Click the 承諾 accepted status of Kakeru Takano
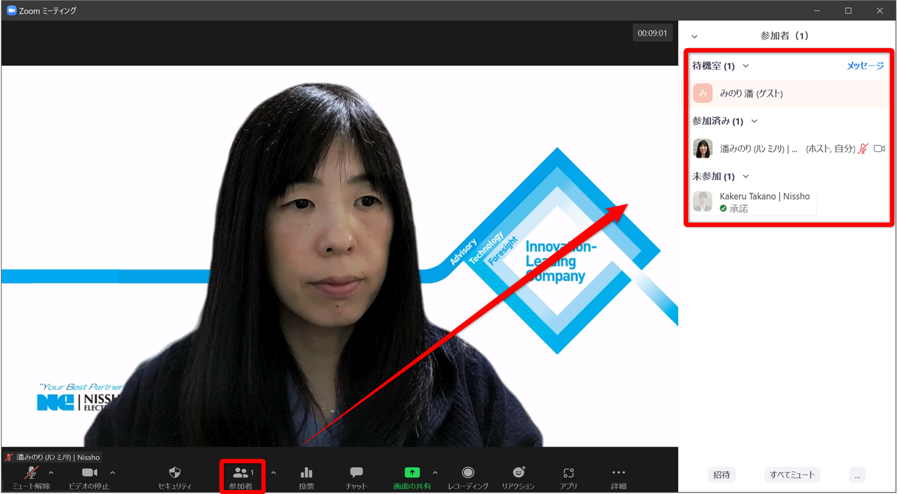 (734, 208)
